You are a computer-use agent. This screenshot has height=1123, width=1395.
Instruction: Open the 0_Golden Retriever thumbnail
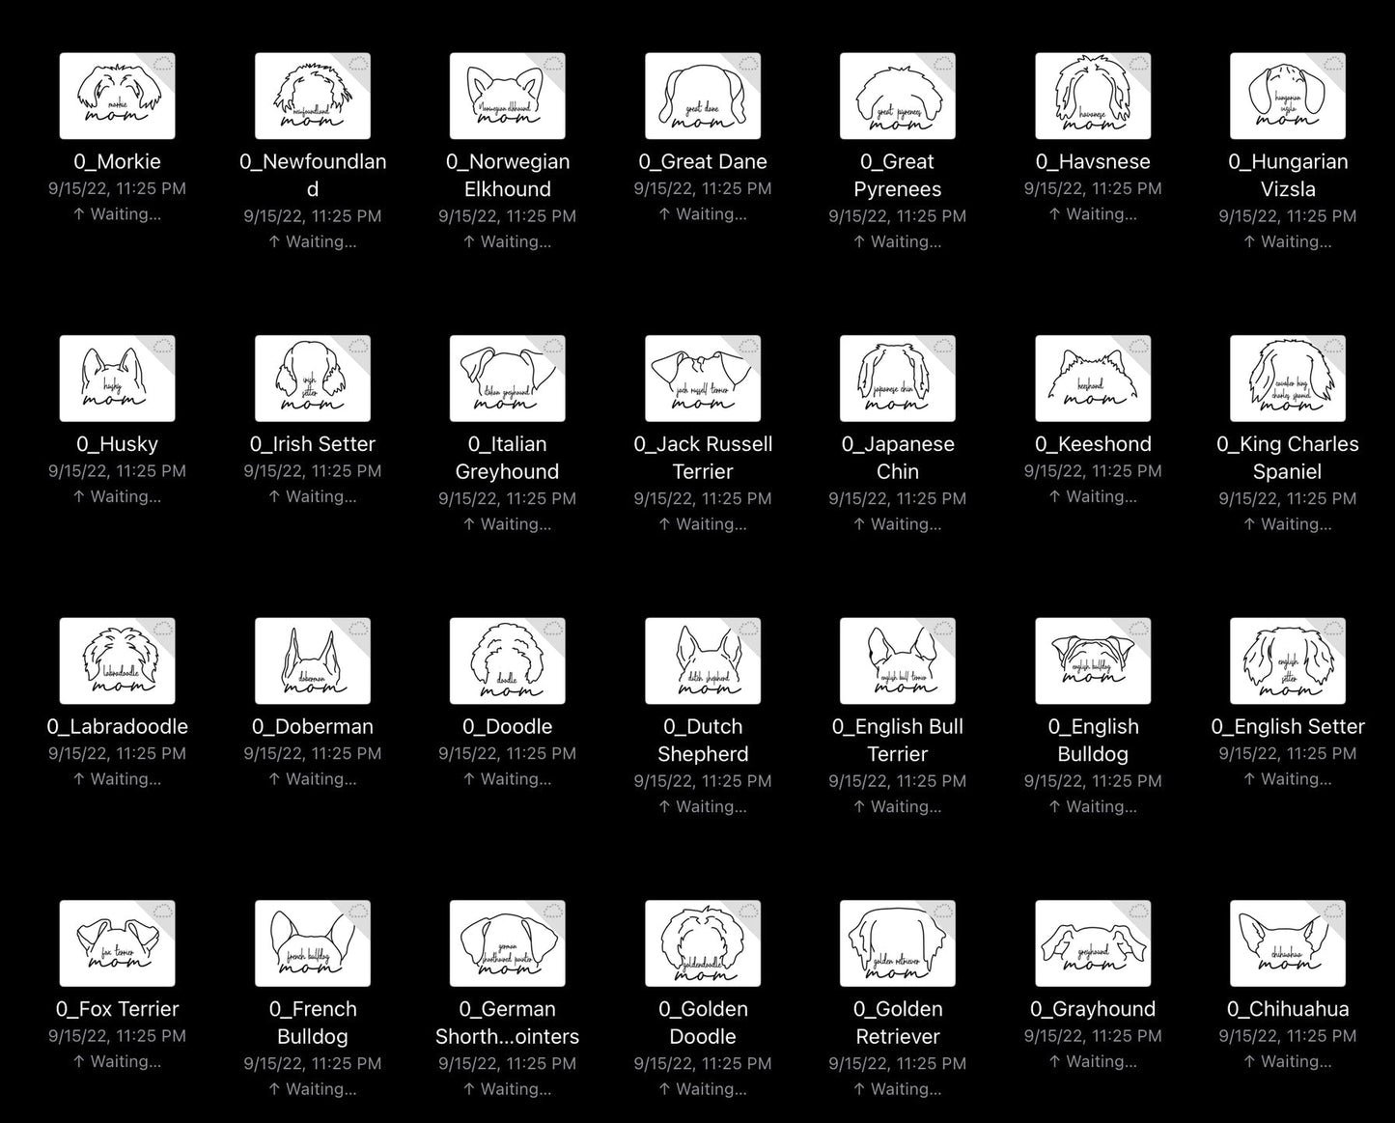[897, 943]
